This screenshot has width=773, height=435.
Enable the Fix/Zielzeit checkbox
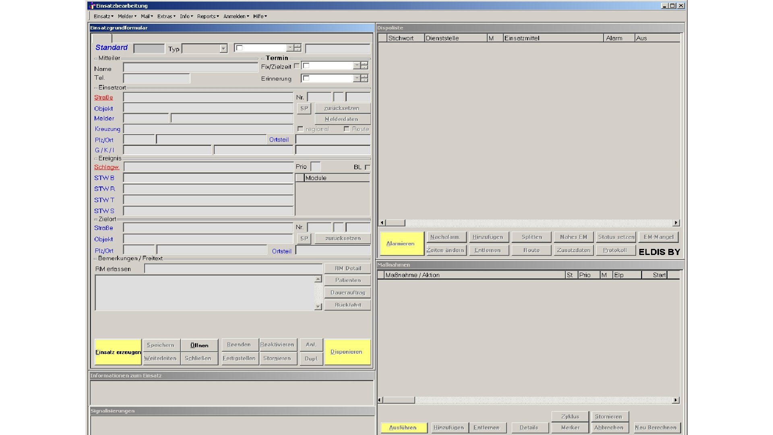297,66
